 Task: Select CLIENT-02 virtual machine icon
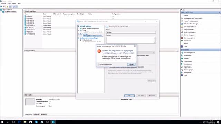tap(25, 19)
